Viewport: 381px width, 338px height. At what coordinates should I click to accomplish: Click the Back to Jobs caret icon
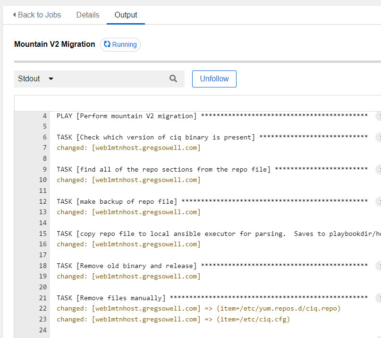tap(14, 15)
